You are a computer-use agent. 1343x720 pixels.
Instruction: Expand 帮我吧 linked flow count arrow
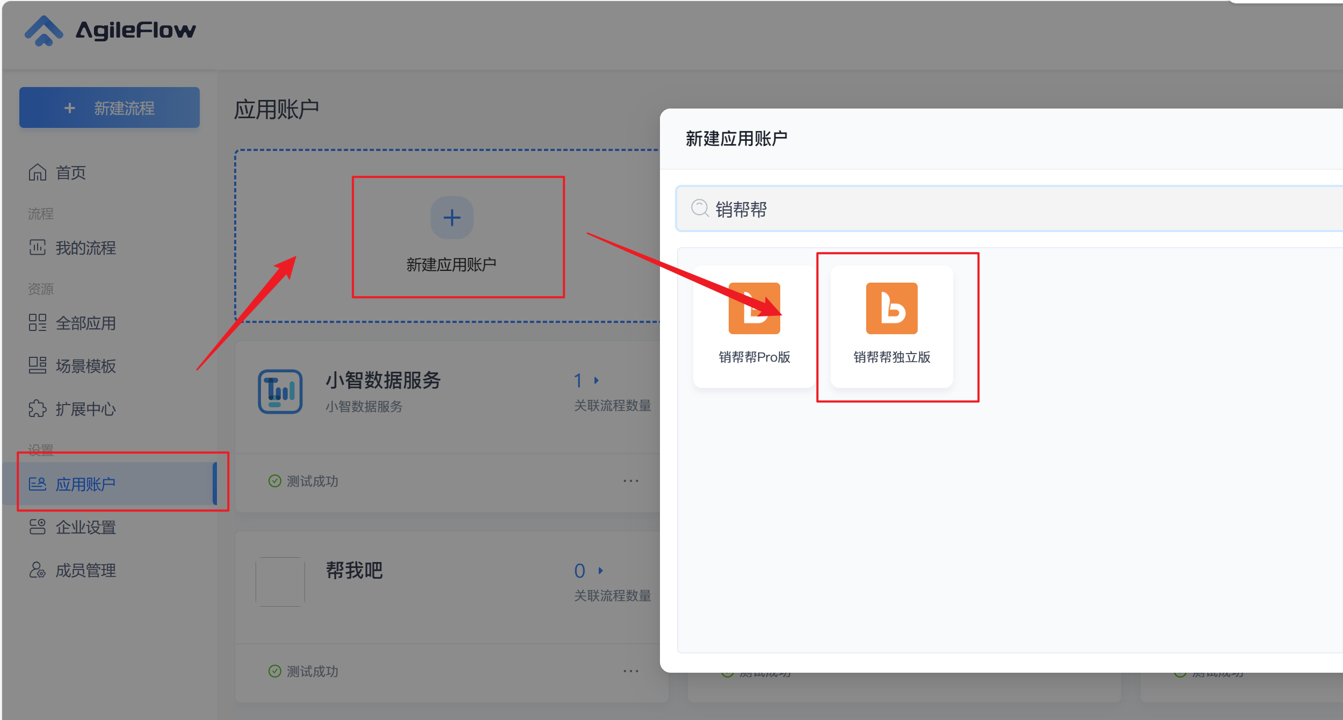click(601, 571)
